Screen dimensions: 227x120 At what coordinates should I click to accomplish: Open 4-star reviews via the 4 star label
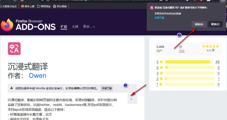pyautogui.click(x=160, y=67)
